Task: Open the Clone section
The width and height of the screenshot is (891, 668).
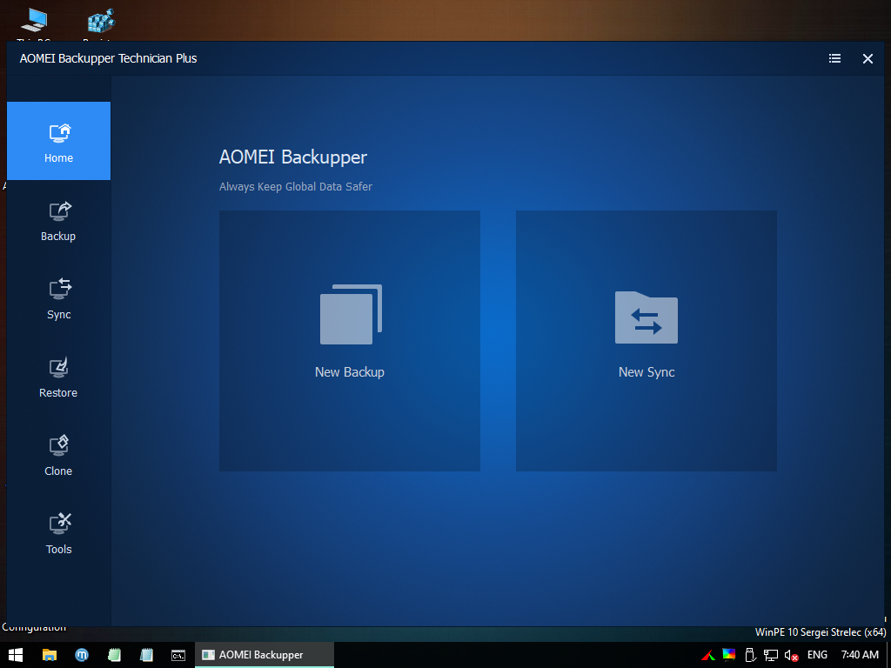Action: 58,456
